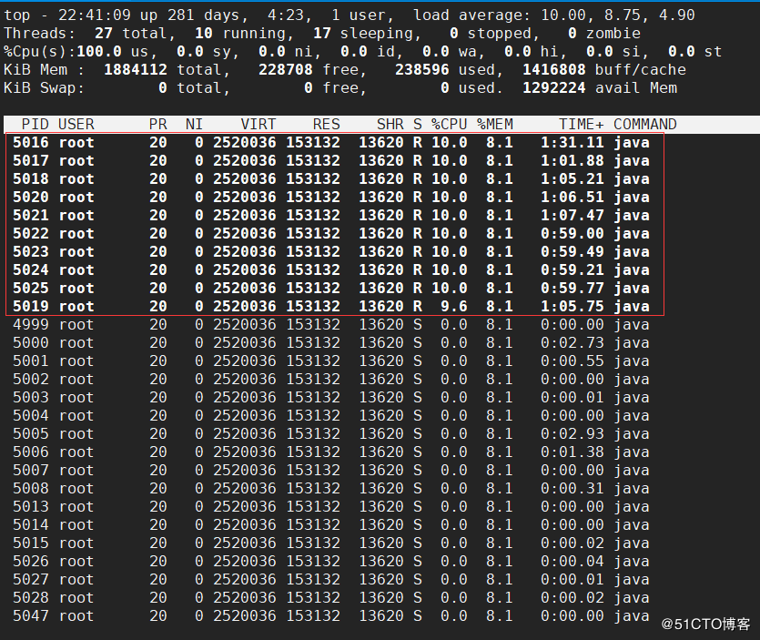This screenshot has height=640, width=760.
Task: Click TIME+ value 0:02.93
Action: point(573,433)
